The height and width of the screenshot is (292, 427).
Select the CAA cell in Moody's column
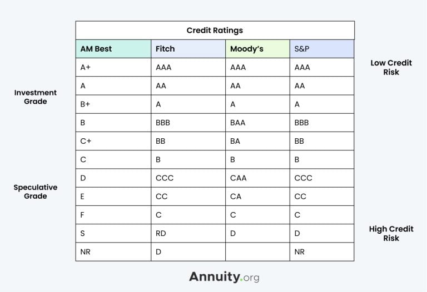[238, 178]
